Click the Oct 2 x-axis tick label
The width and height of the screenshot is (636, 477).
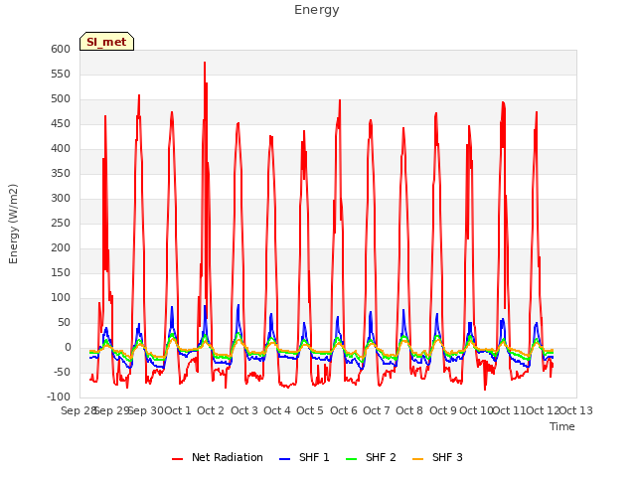coord(211,410)
